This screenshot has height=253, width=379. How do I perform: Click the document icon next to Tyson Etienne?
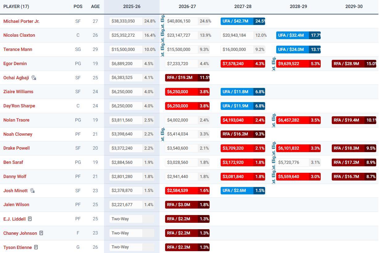[x=36, y=247]
